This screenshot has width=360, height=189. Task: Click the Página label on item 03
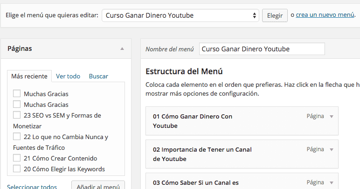tap(315, 182)
